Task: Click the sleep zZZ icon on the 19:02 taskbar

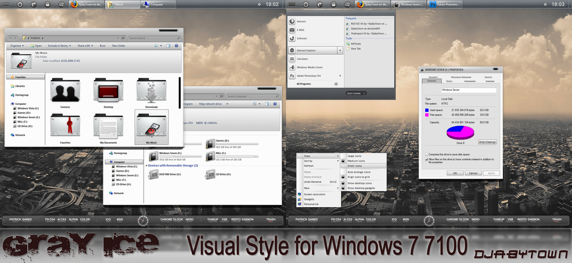Action: [62, 4]
